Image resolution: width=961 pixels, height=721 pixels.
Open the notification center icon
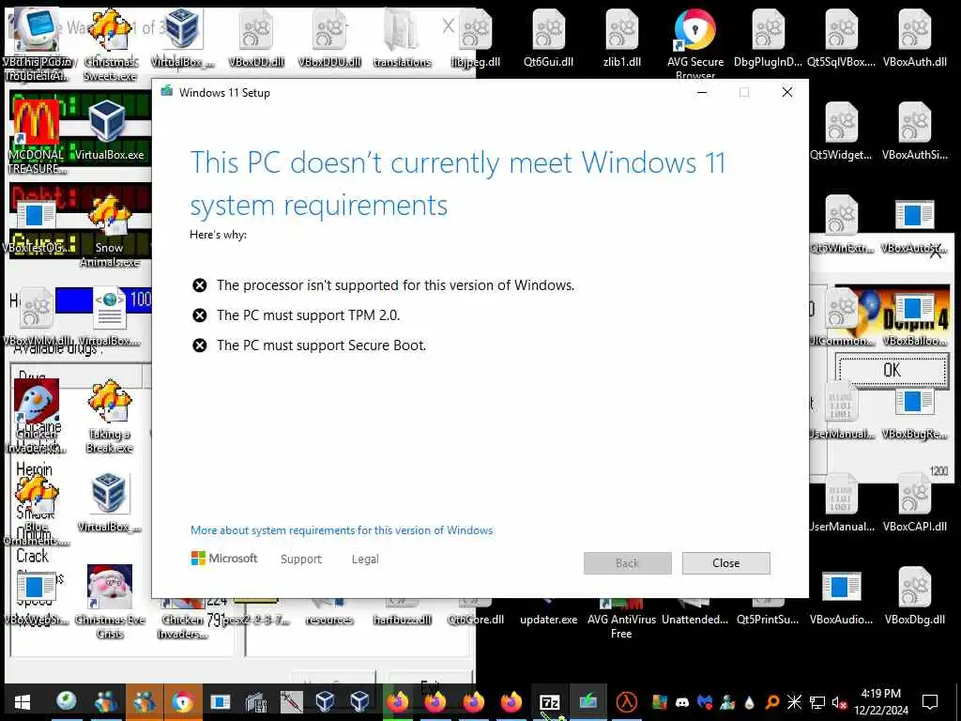(x=930, y=702)
